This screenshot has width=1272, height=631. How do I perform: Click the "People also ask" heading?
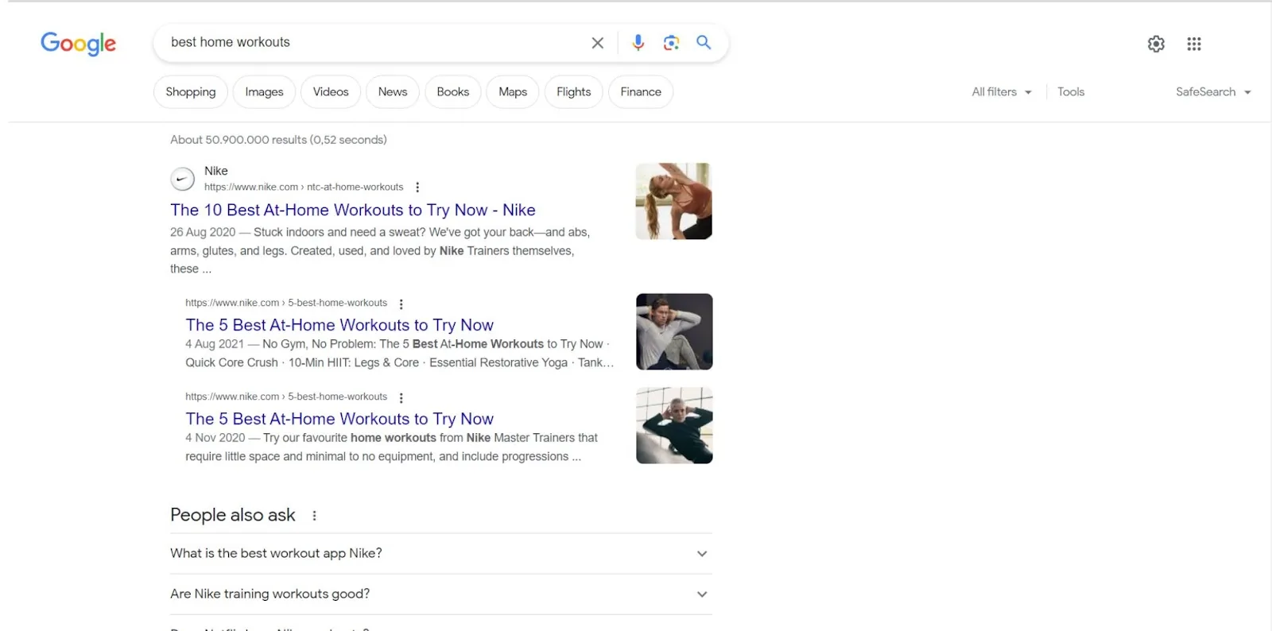coord(233,515)
